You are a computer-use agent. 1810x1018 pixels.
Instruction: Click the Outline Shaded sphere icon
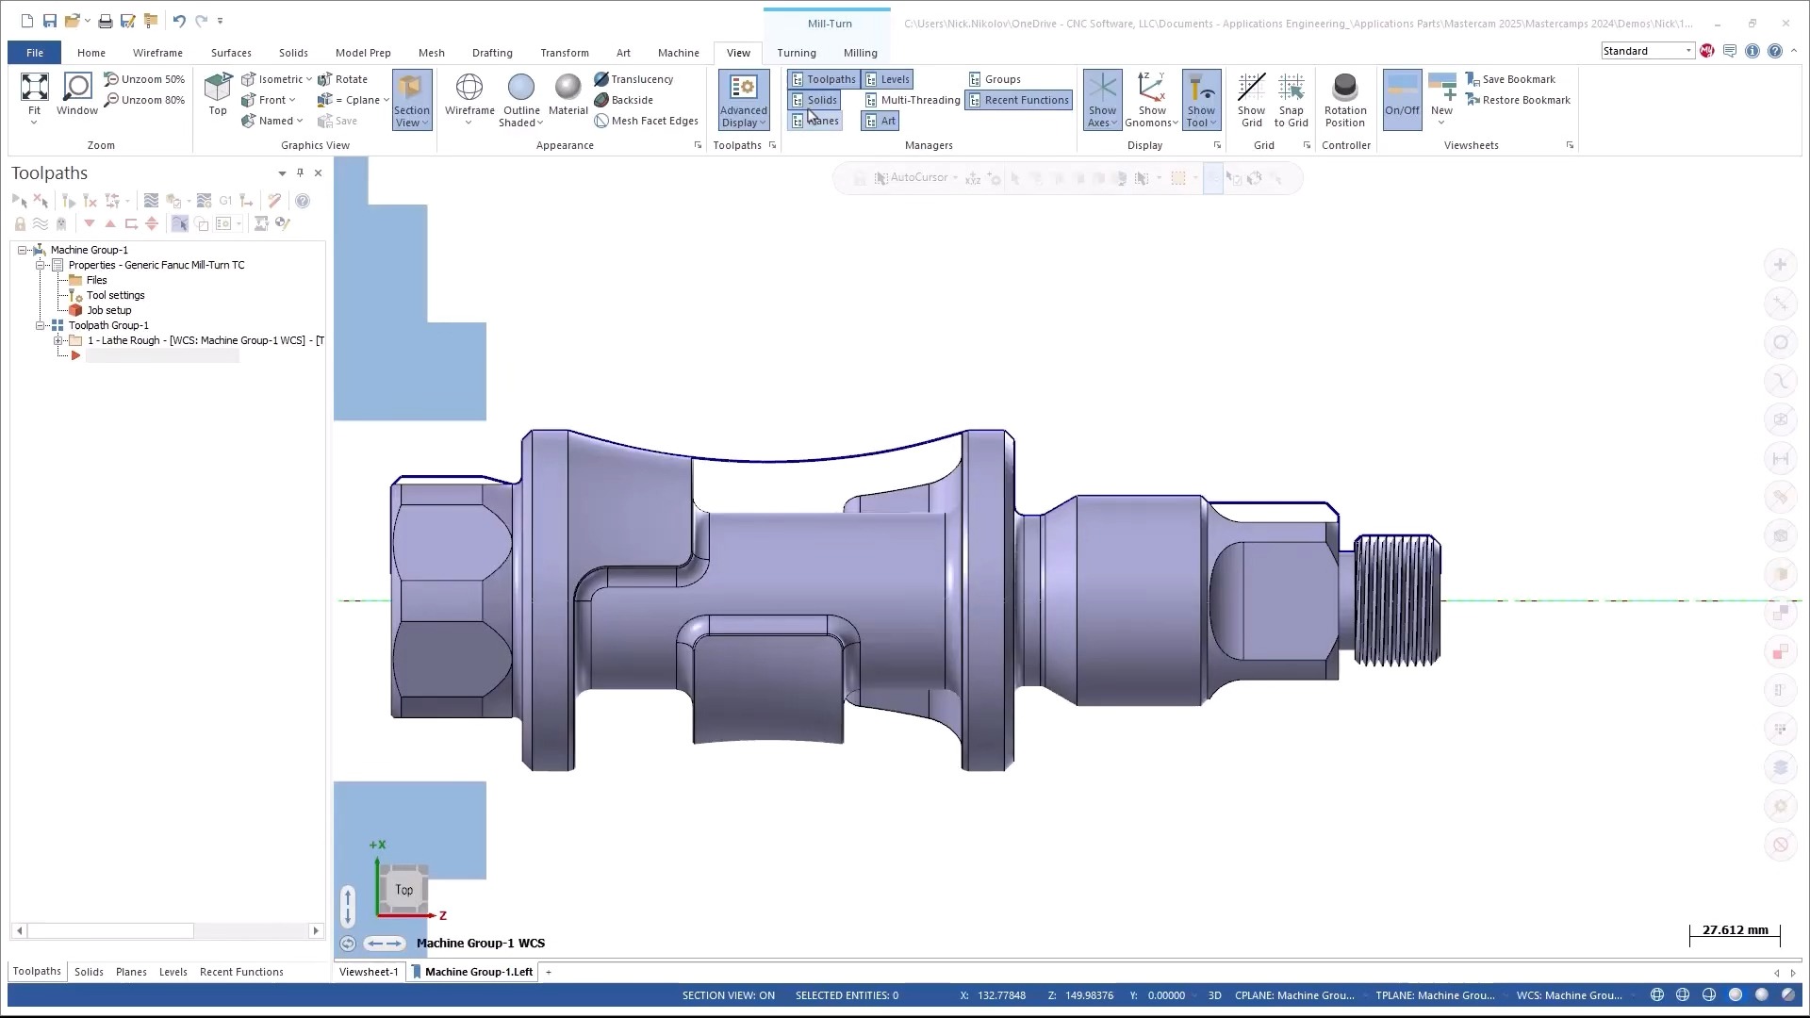(520, 89)
